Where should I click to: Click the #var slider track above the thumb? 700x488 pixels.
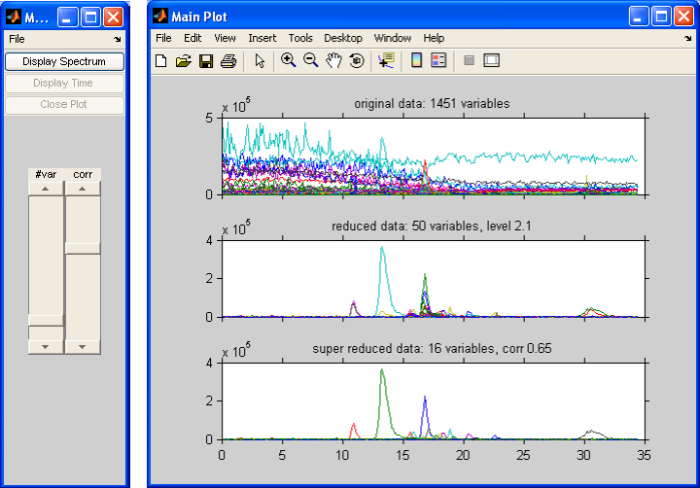click(46, 255)
